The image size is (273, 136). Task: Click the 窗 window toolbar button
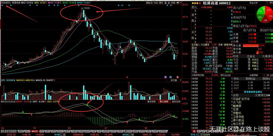click(x=169, y=3)
